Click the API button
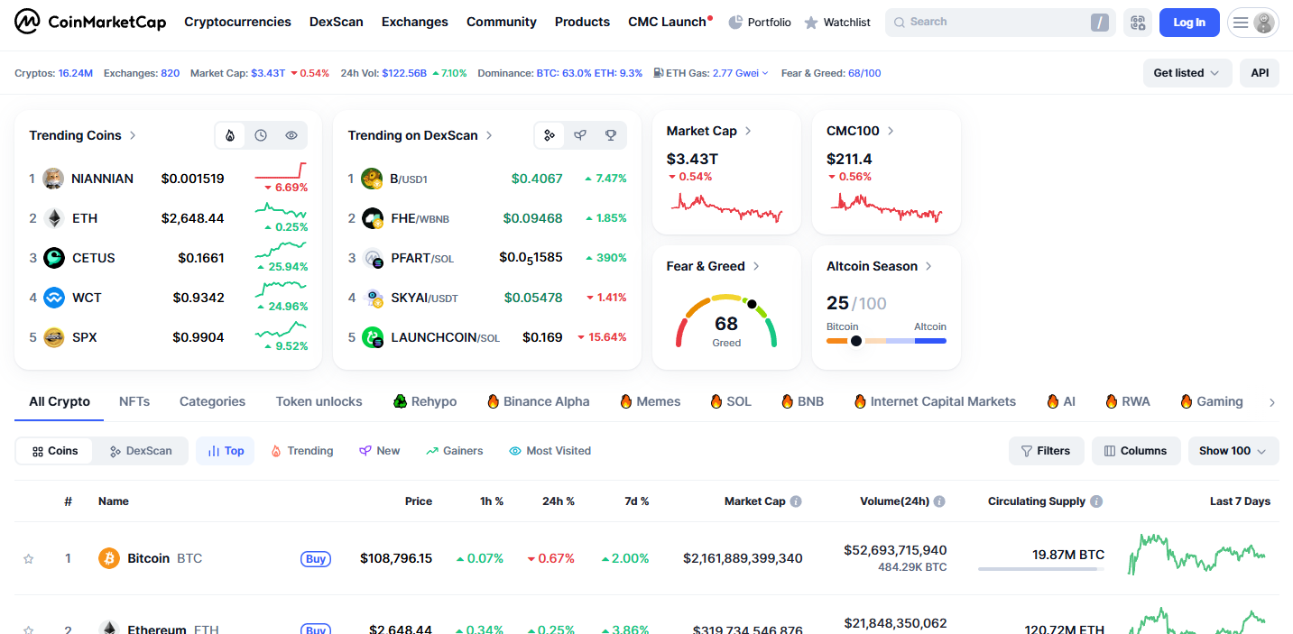This screenshot has width=1293, height=634. click(x=1260, y=73)
